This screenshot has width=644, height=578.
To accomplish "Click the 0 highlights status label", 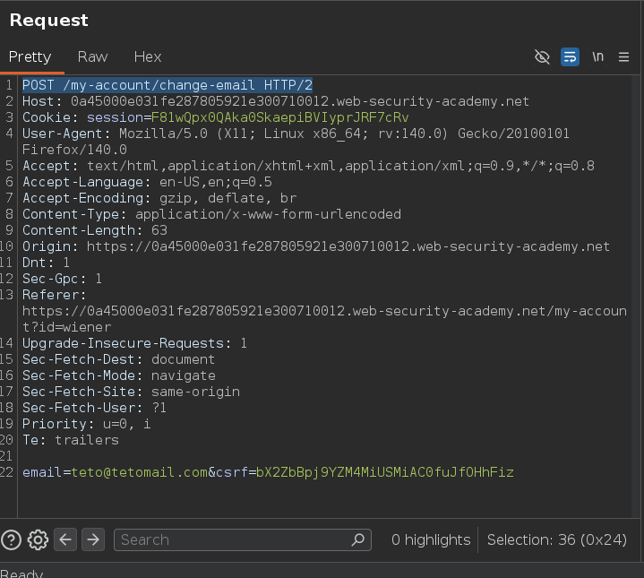I will click(431, 539).
